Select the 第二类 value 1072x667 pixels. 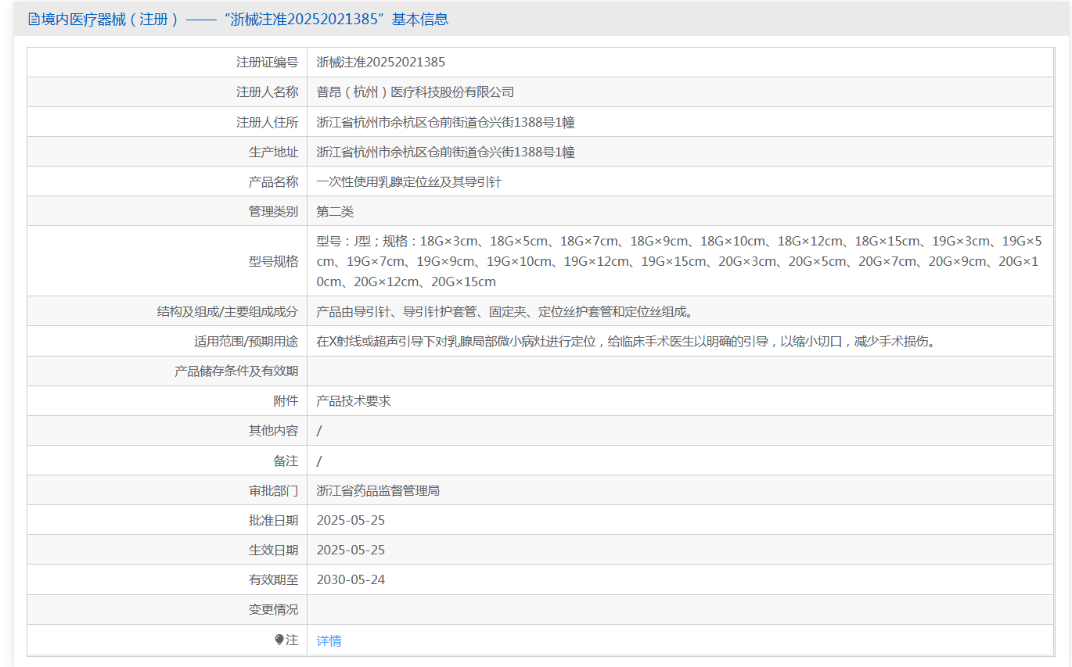(x=336, y=211)
